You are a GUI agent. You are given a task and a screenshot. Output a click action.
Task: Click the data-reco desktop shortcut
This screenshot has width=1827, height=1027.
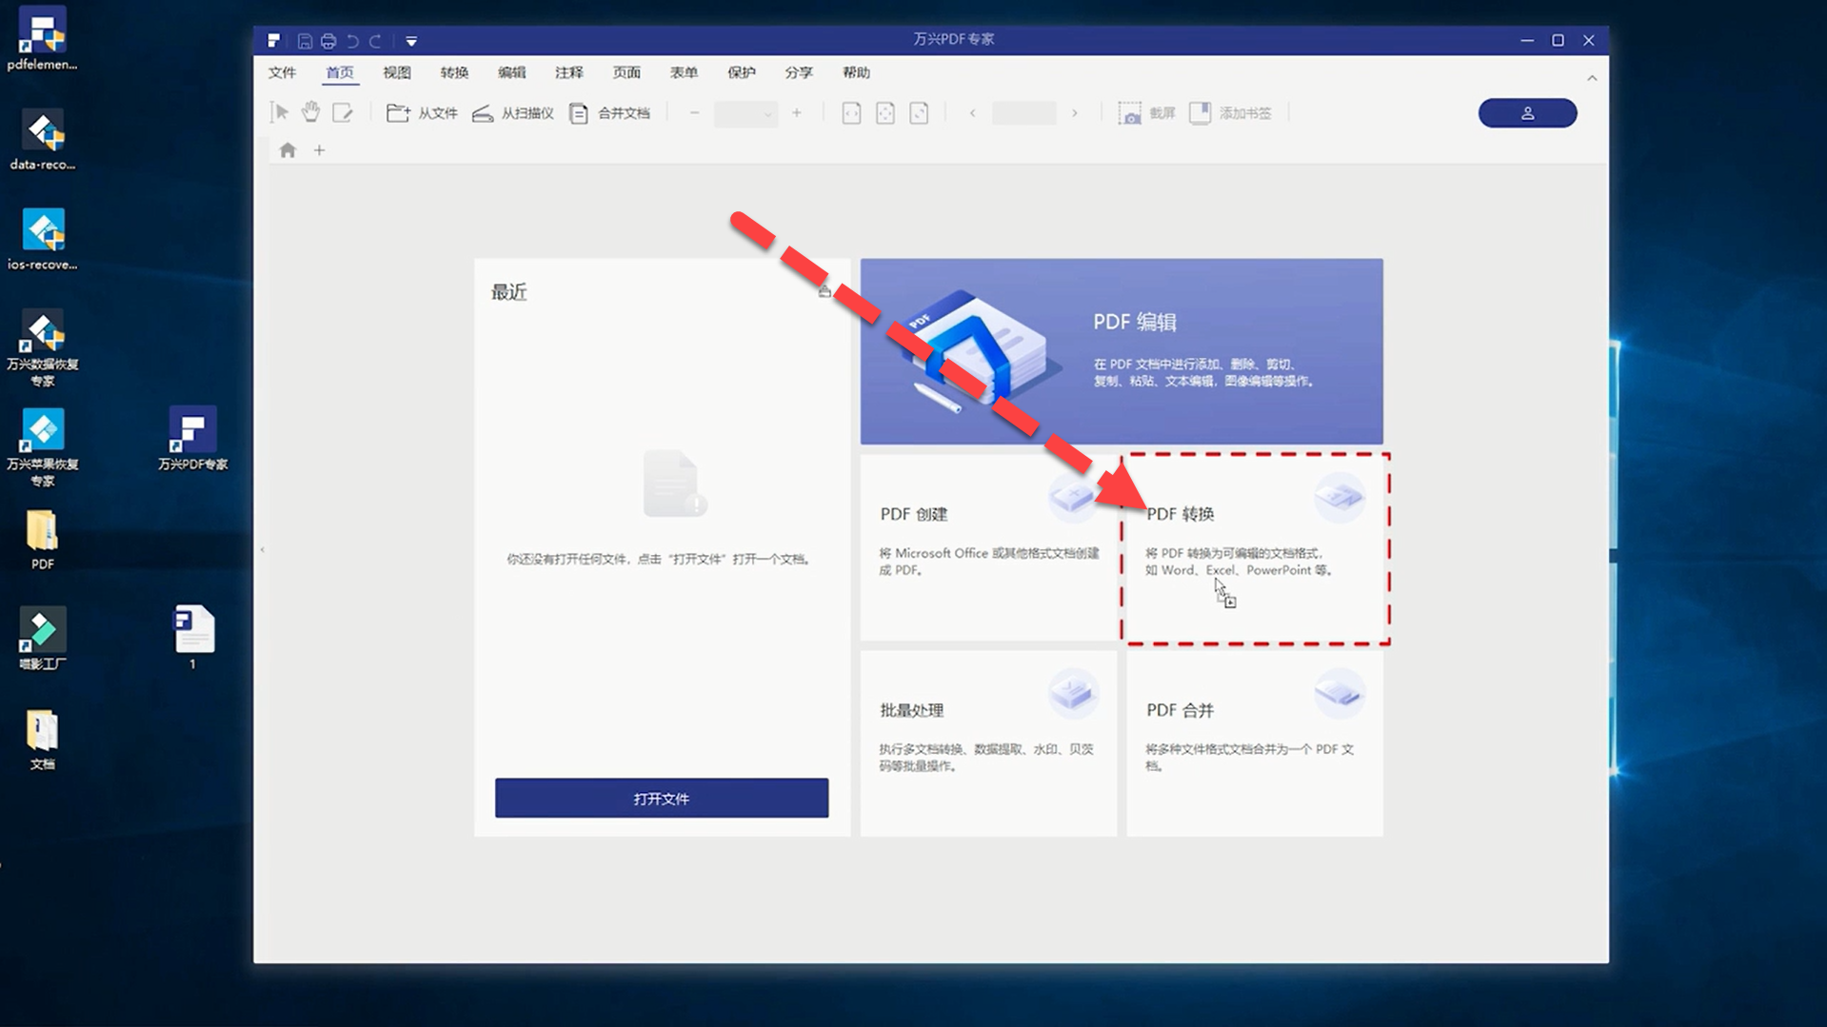(42, 139)
